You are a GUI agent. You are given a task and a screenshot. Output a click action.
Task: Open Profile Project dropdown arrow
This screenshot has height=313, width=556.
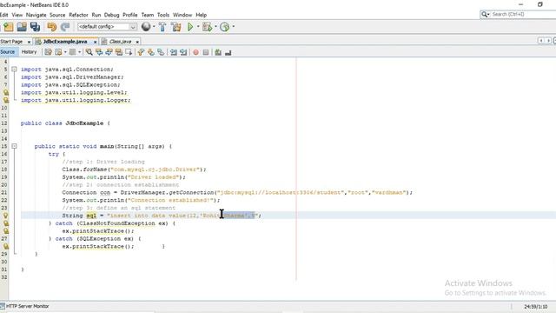point(234,27)
